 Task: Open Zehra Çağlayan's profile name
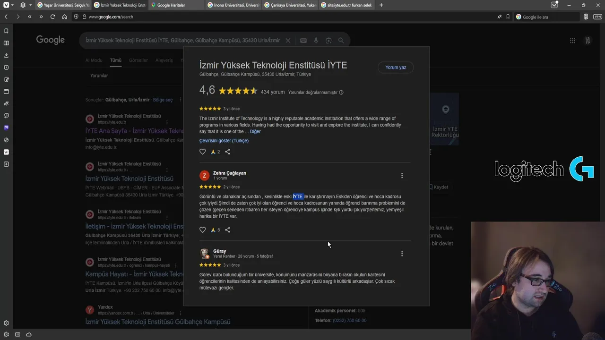[x=230, y=173]
